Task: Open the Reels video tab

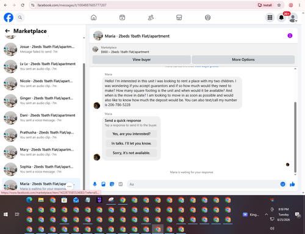Action: [122, 18]
